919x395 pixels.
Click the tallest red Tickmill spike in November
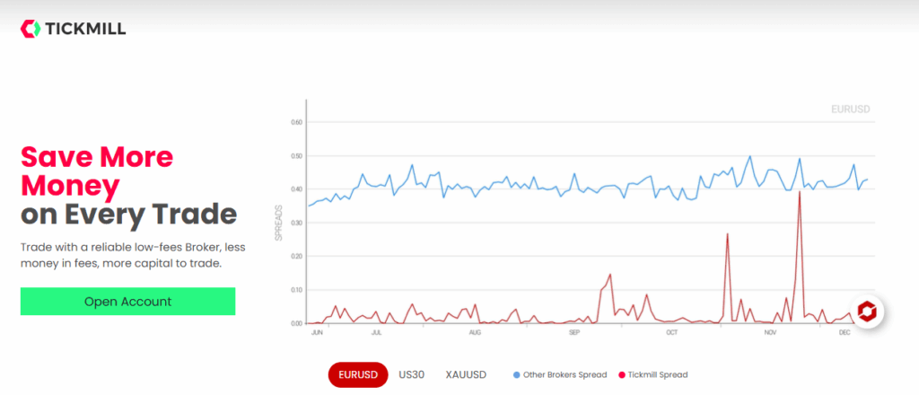click(800, 193)
